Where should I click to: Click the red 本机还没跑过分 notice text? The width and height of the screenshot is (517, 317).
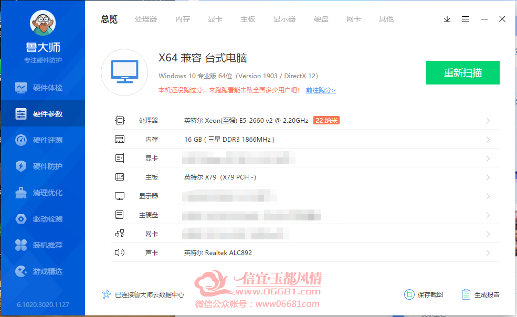coord(229,90)
